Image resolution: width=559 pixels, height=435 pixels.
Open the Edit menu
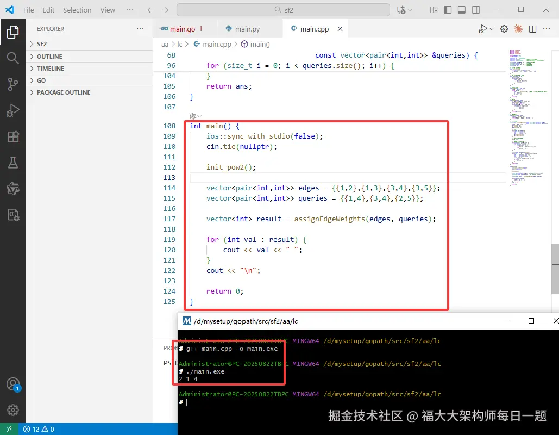coord(48,10)
